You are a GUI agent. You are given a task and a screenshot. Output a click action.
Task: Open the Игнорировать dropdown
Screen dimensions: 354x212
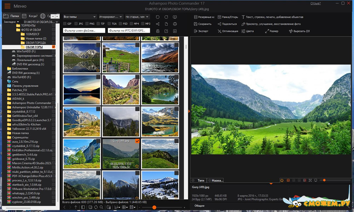[110, 17]
